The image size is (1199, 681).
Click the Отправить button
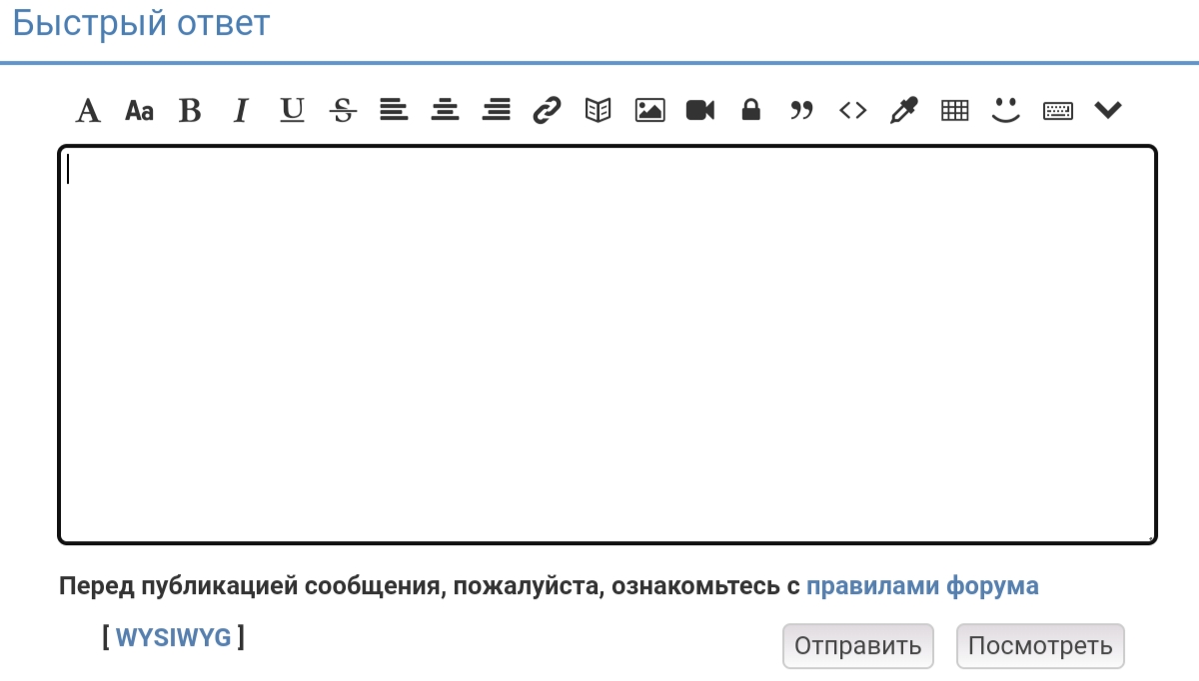858,646
